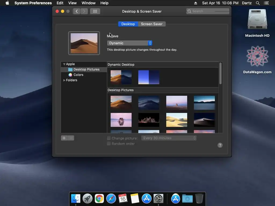Open the Edit menu
This screenshot has width=275, height=206.
coord(60,3)
